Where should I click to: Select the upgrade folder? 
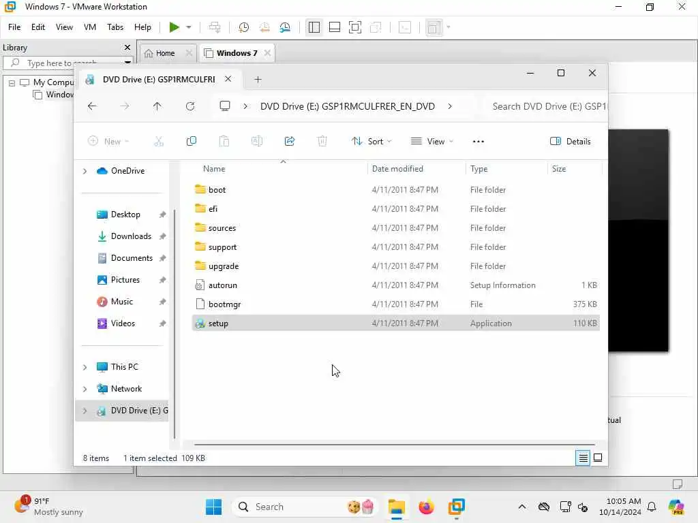point(395,266)
